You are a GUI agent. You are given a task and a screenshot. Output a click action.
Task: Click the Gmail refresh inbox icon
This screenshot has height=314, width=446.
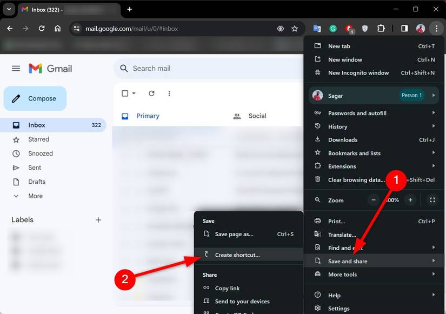tap(151, 93)
